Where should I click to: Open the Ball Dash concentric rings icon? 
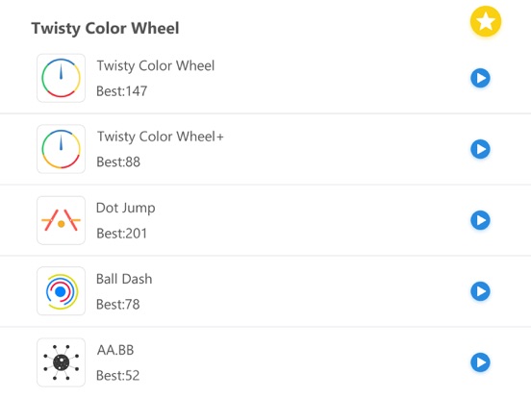pyautogui.click(x=61, y=291)
